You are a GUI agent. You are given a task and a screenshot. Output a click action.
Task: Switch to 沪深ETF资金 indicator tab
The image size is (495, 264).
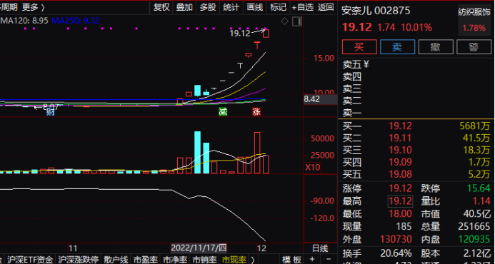click(30, 260)
